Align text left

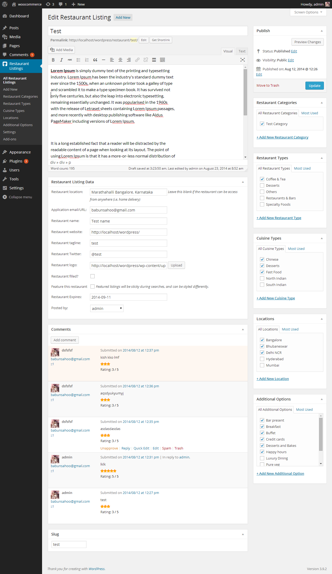coord(112,60)
